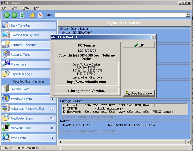Click the Network Exam icon
Viewport: 193px width, 151px height.
point(6,127)
